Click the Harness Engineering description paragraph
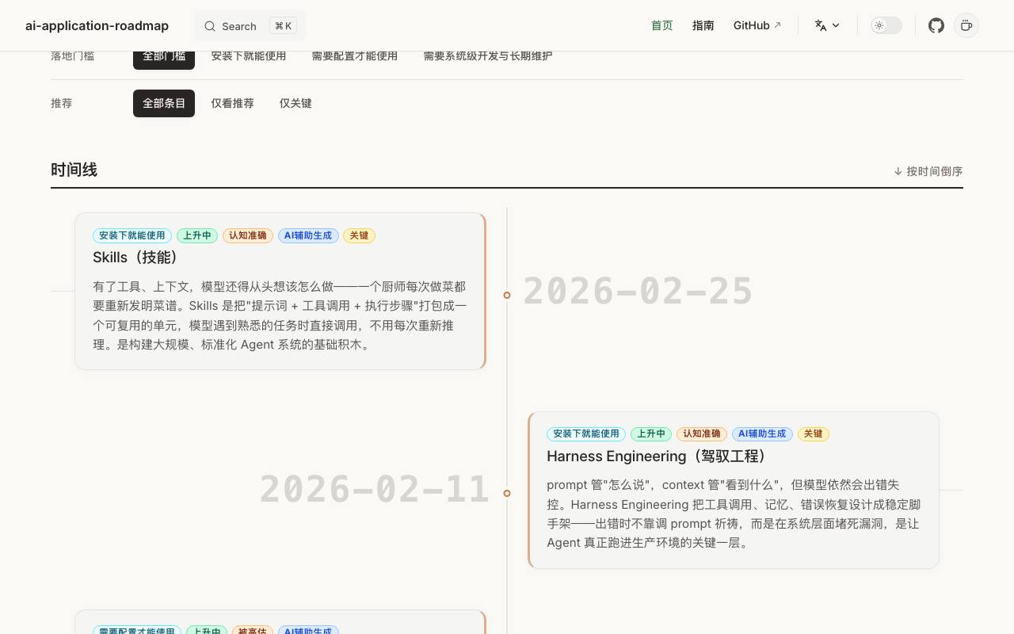 tap(734, 514)
